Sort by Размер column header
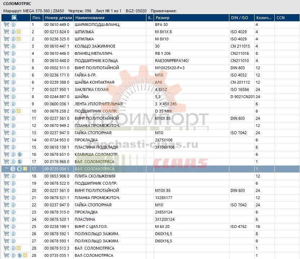This screenshot has width=300, height=259. (x=191, y=18)
